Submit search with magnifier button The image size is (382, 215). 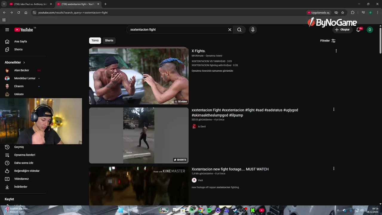point(239,30)
